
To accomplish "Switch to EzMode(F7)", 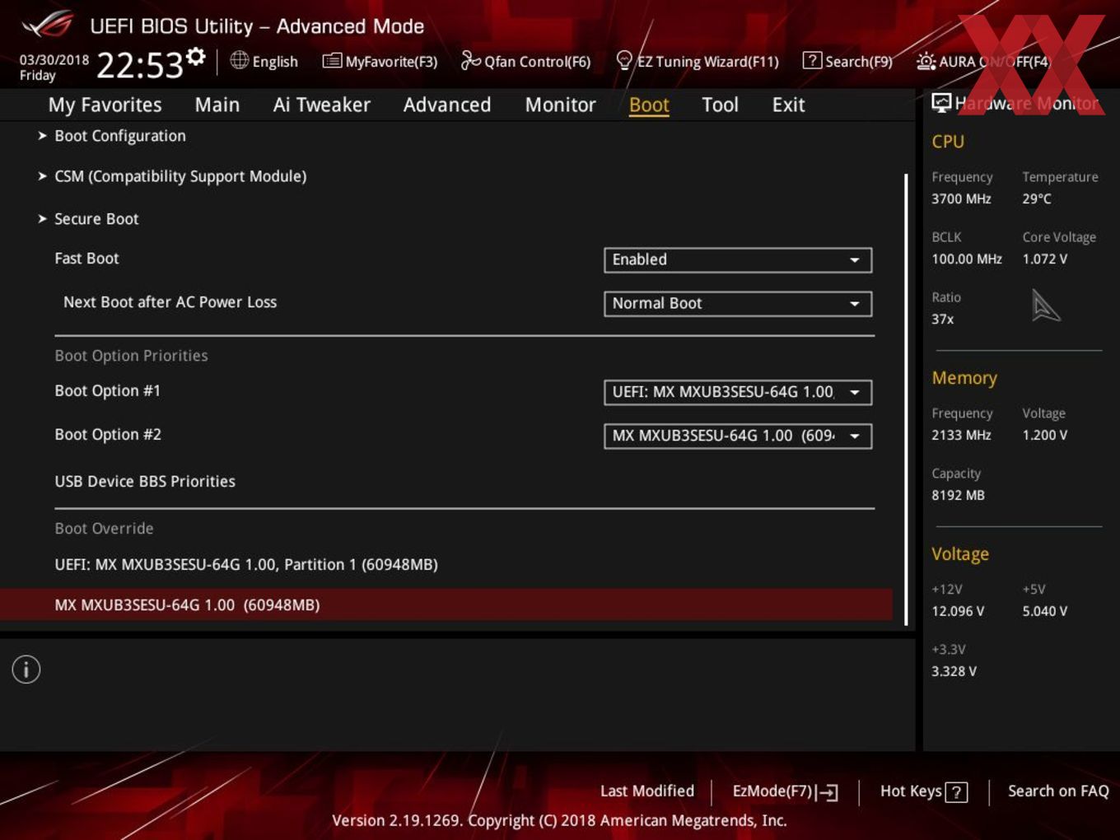I will (785, 791).
